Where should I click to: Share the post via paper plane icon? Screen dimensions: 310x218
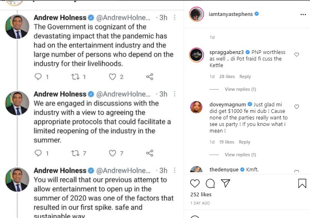[x=225, y=183]
